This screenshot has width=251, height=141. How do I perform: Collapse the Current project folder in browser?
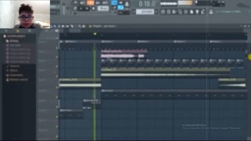pyautogui.click(x=14, y=36)
